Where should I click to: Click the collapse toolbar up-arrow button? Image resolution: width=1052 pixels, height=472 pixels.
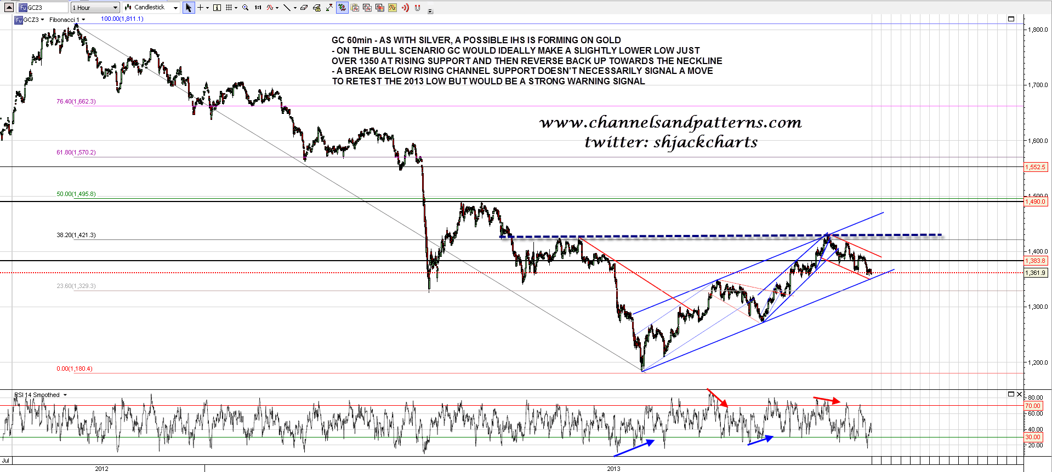click(9, 8)
